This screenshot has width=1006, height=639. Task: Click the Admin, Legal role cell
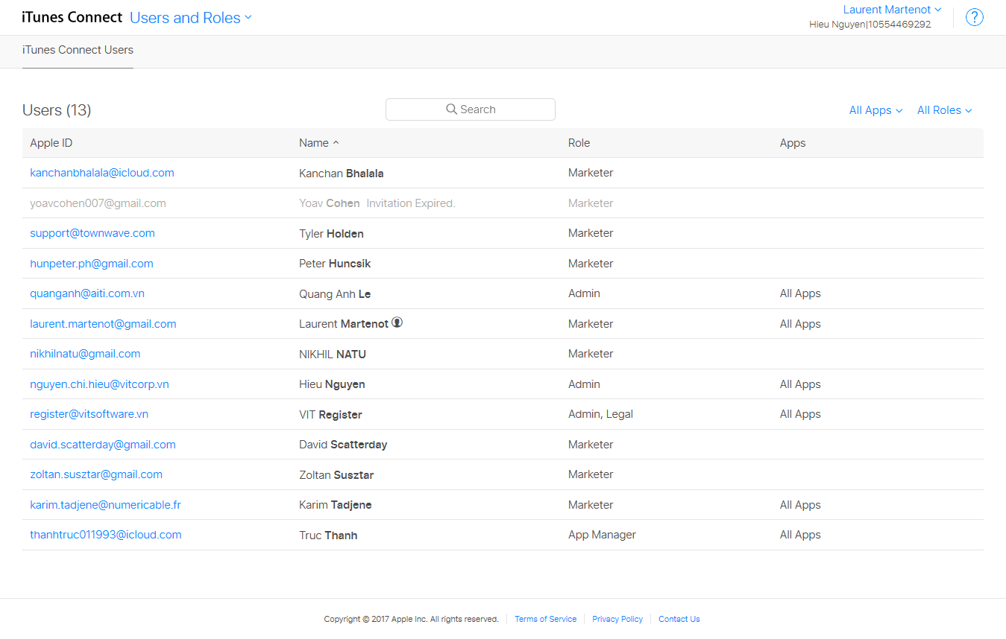pyautogui.click(x=600, y=414)
